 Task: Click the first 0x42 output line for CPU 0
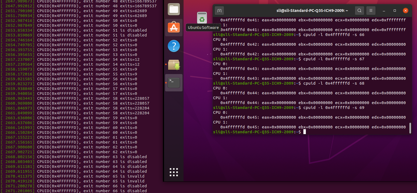(x=313, y=44)
